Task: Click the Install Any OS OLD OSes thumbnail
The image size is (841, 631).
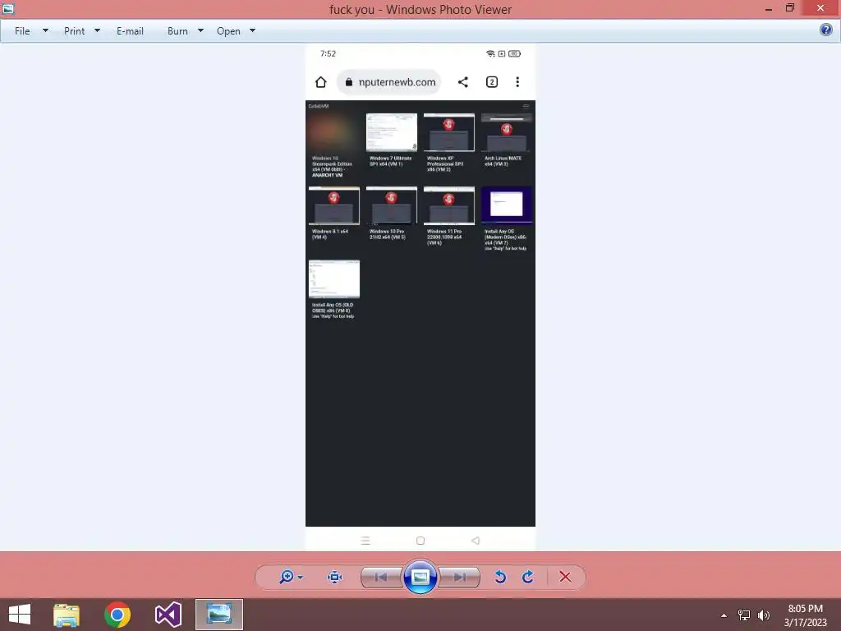Action: (334, 279)
